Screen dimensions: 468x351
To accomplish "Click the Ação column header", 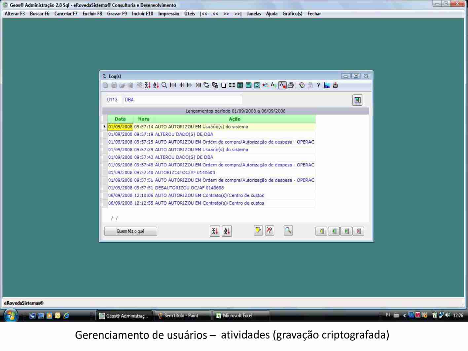I will point(235,119).
